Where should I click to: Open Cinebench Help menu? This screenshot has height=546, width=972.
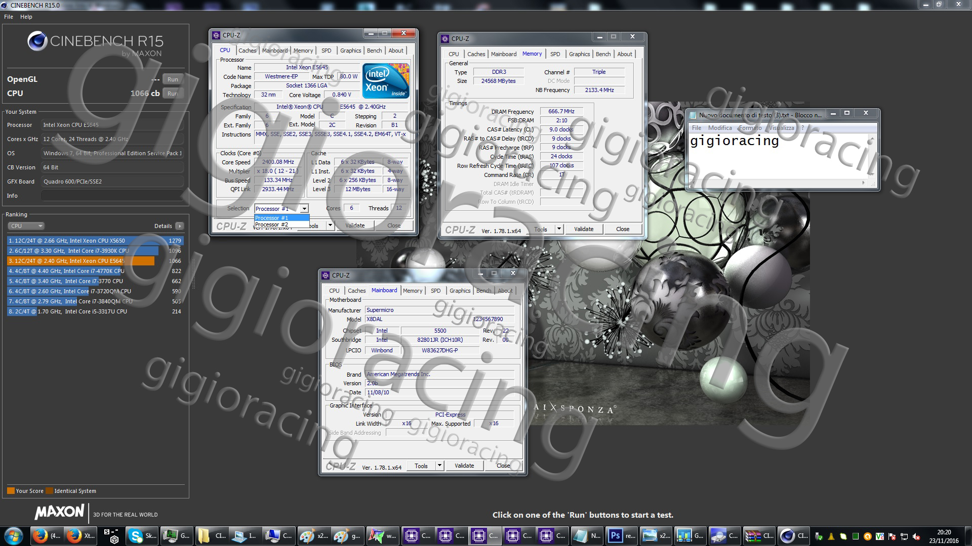(x=26, y=17)
